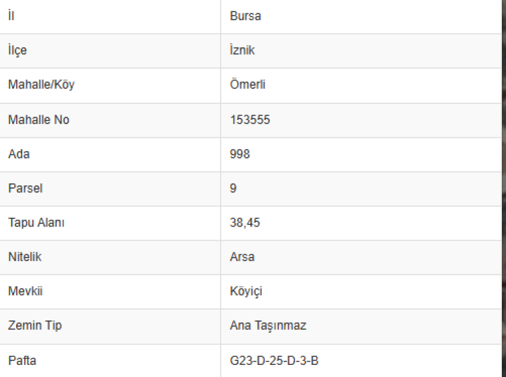This screenshot has height=377, width=506.
Task: Select the Parsel label cell
Action: [25, 189]
